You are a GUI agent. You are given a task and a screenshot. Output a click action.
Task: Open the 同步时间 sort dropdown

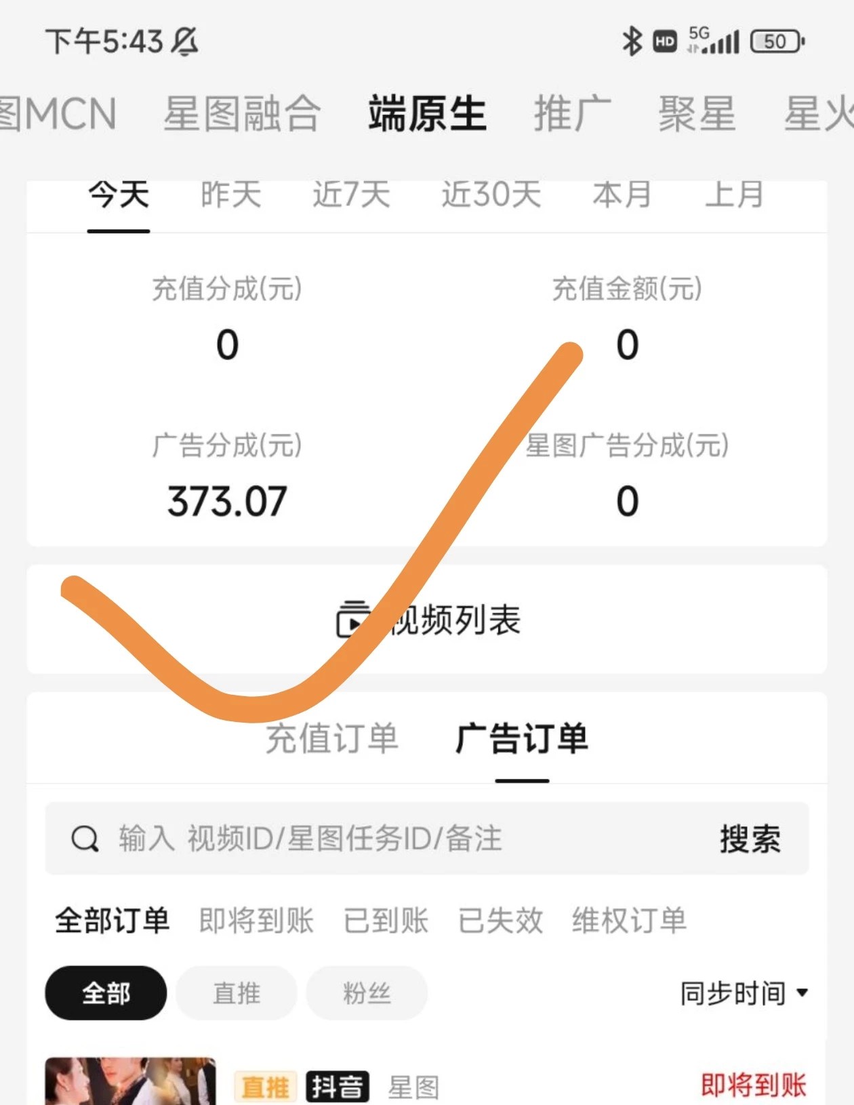[x=744, y=993]
